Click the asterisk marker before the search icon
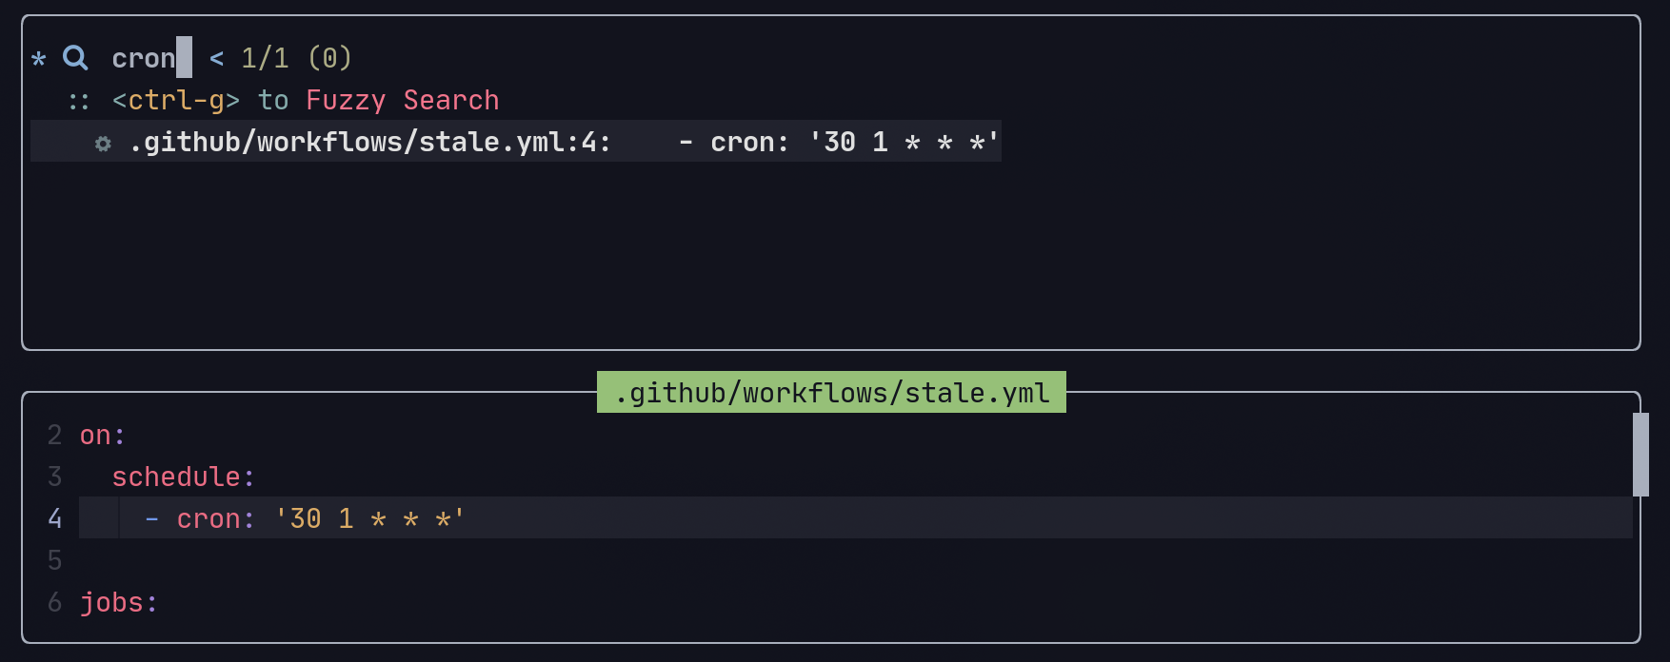 coord(39,59)
